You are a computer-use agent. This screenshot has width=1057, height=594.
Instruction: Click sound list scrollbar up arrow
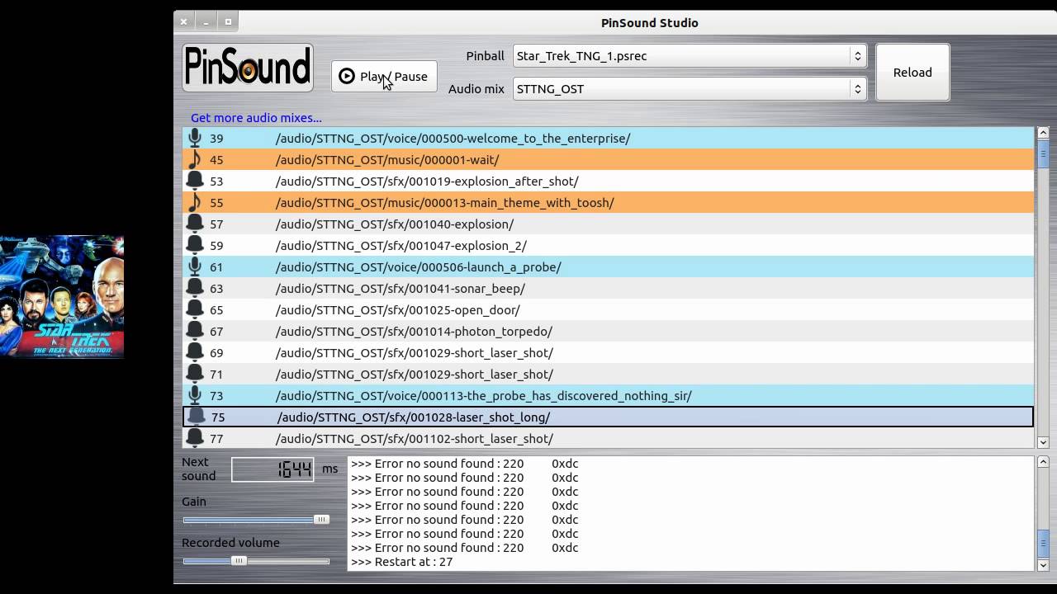click(1043, 133)
